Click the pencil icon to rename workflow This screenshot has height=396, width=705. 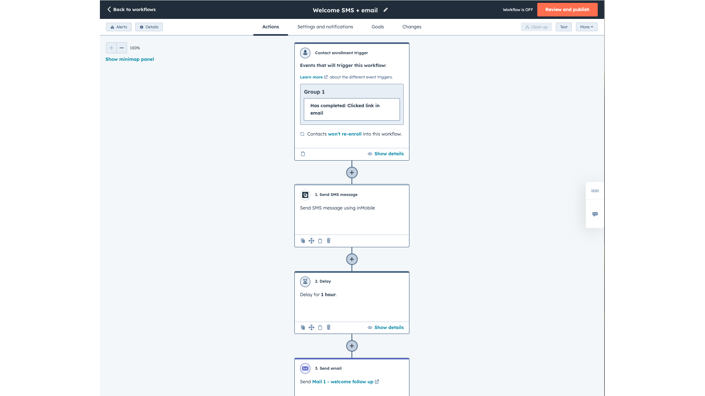[x=386, y=10]
